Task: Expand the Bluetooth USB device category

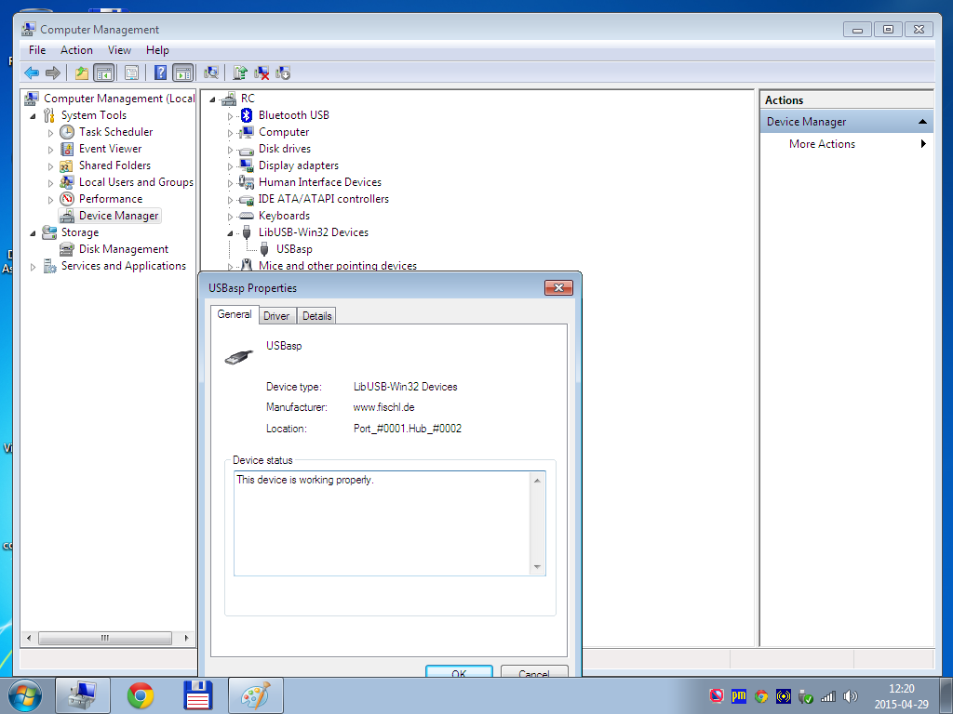Action: coord(231,115)
